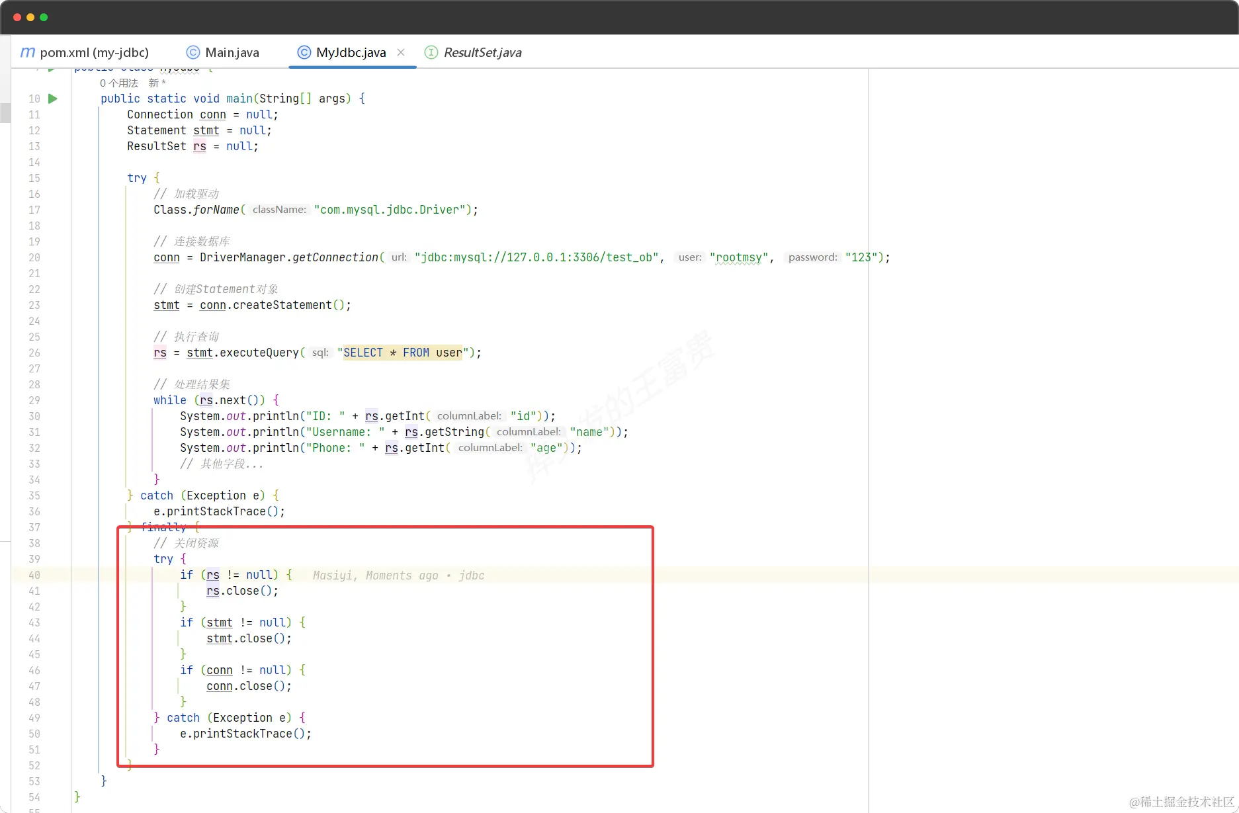Click the Statement type on line 12
This screenshot has width=1239, height=813.
(x=157, y=130)
